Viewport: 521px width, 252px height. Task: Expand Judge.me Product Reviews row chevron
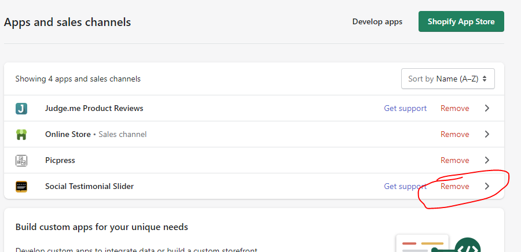[x=487, y=109]
